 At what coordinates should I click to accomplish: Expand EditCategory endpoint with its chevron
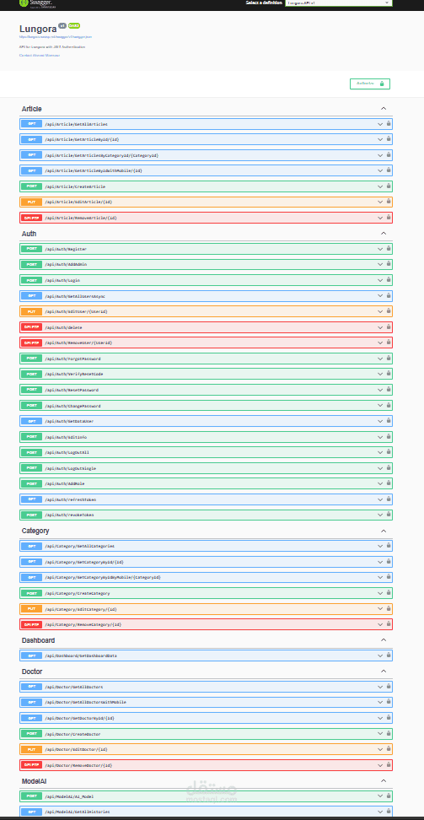pyautogui.click(x=381, y=609)
